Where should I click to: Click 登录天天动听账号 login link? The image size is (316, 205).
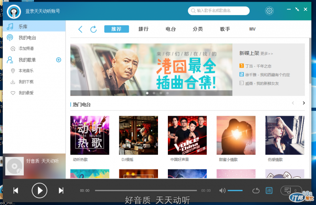point(43,11)
